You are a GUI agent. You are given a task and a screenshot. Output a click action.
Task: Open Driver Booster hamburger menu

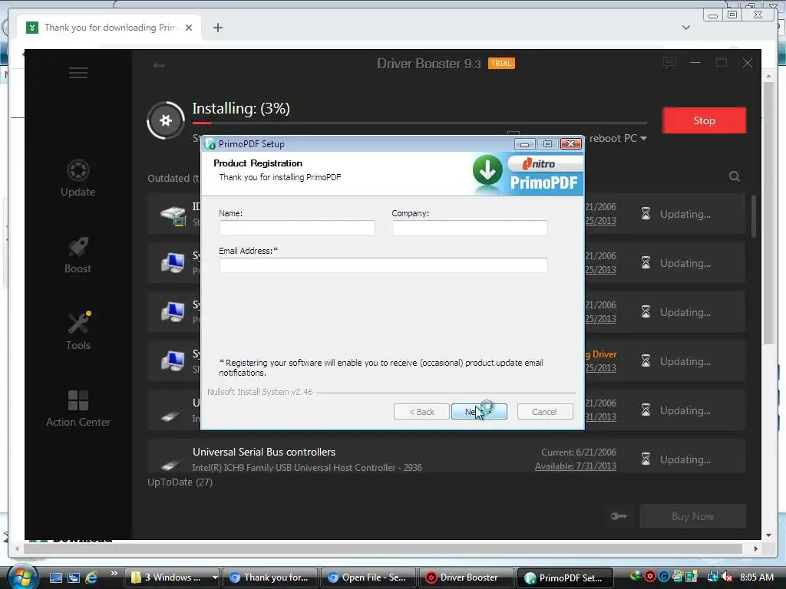pos(78,73)
